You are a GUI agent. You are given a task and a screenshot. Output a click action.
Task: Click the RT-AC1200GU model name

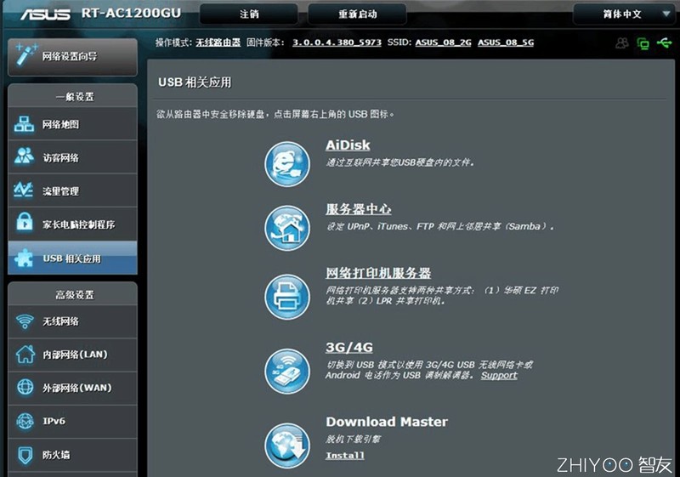tap(131, 13)
